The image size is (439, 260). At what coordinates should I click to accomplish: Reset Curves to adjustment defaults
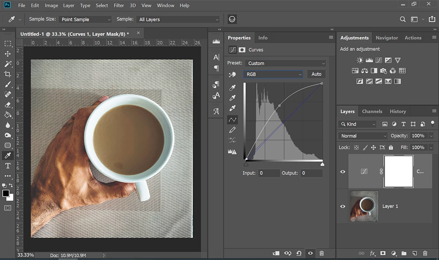click(x=299, y=253)
